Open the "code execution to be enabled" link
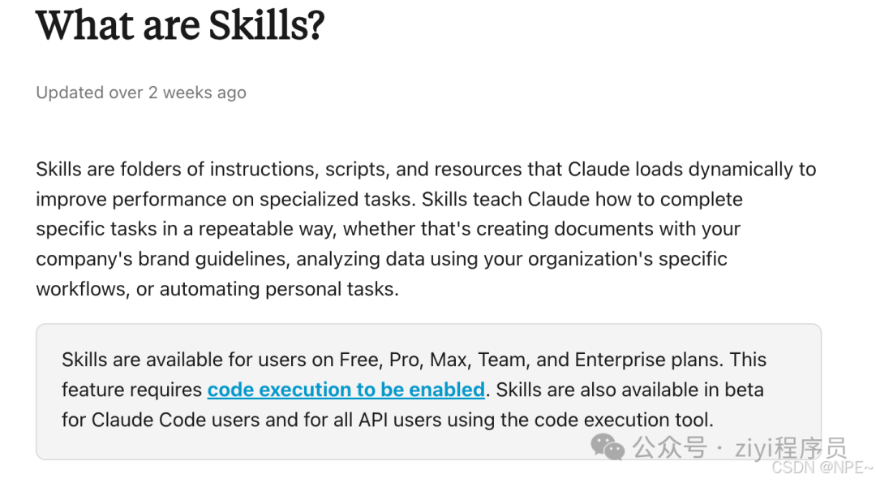The width and height of the screenshot is (876, 483). [x=346, y=390]
